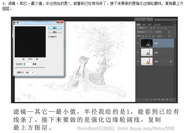Image resolution: width=188 pixels, height=133 pixels.
Task: Delete layer trash icon
Action: coord(171,99)
